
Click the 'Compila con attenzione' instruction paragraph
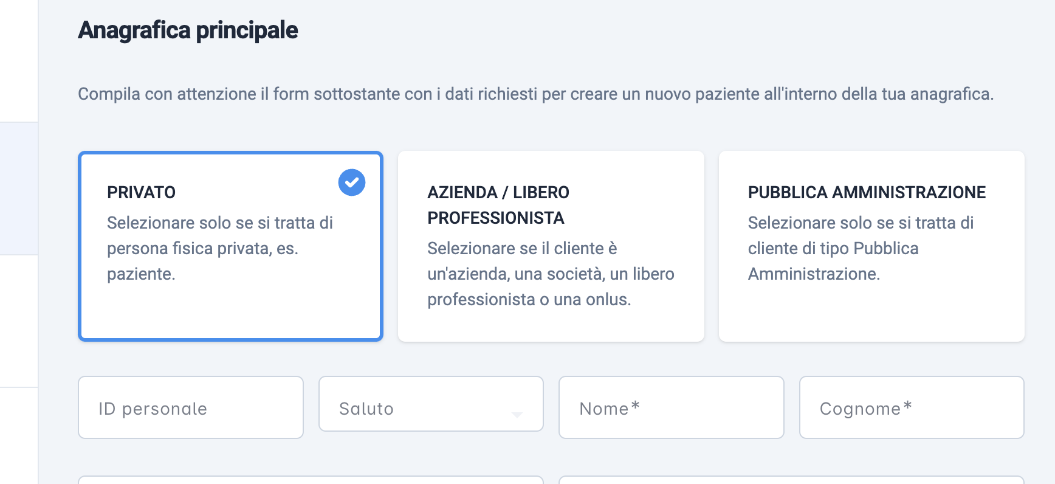[536, 94]
